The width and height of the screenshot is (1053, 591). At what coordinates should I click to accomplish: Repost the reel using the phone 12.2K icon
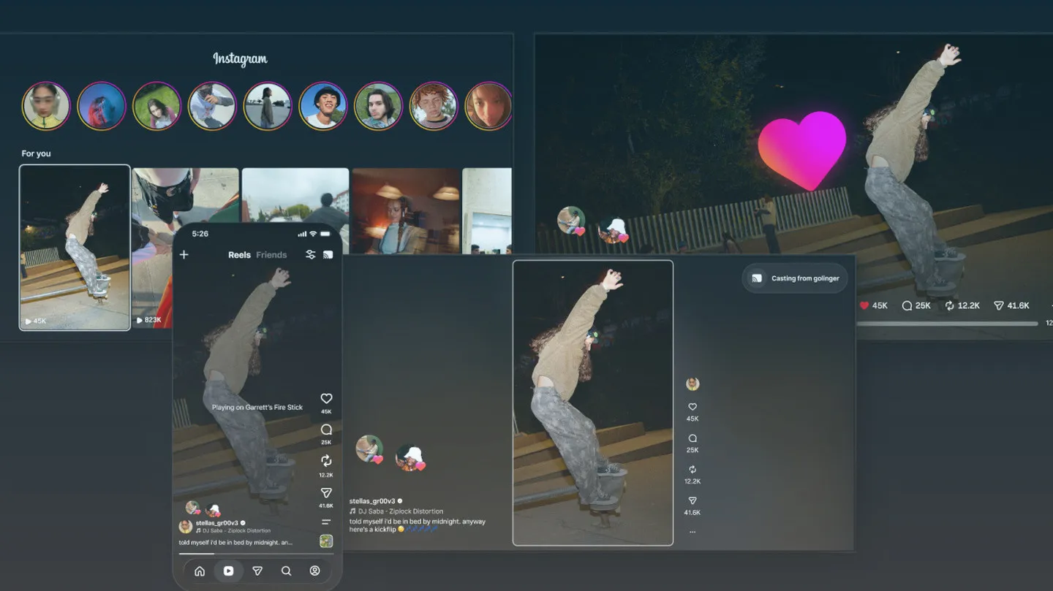coord(326,461)
